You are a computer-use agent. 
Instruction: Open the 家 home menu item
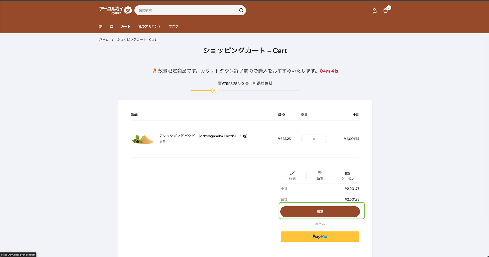(x=101, y=27)
